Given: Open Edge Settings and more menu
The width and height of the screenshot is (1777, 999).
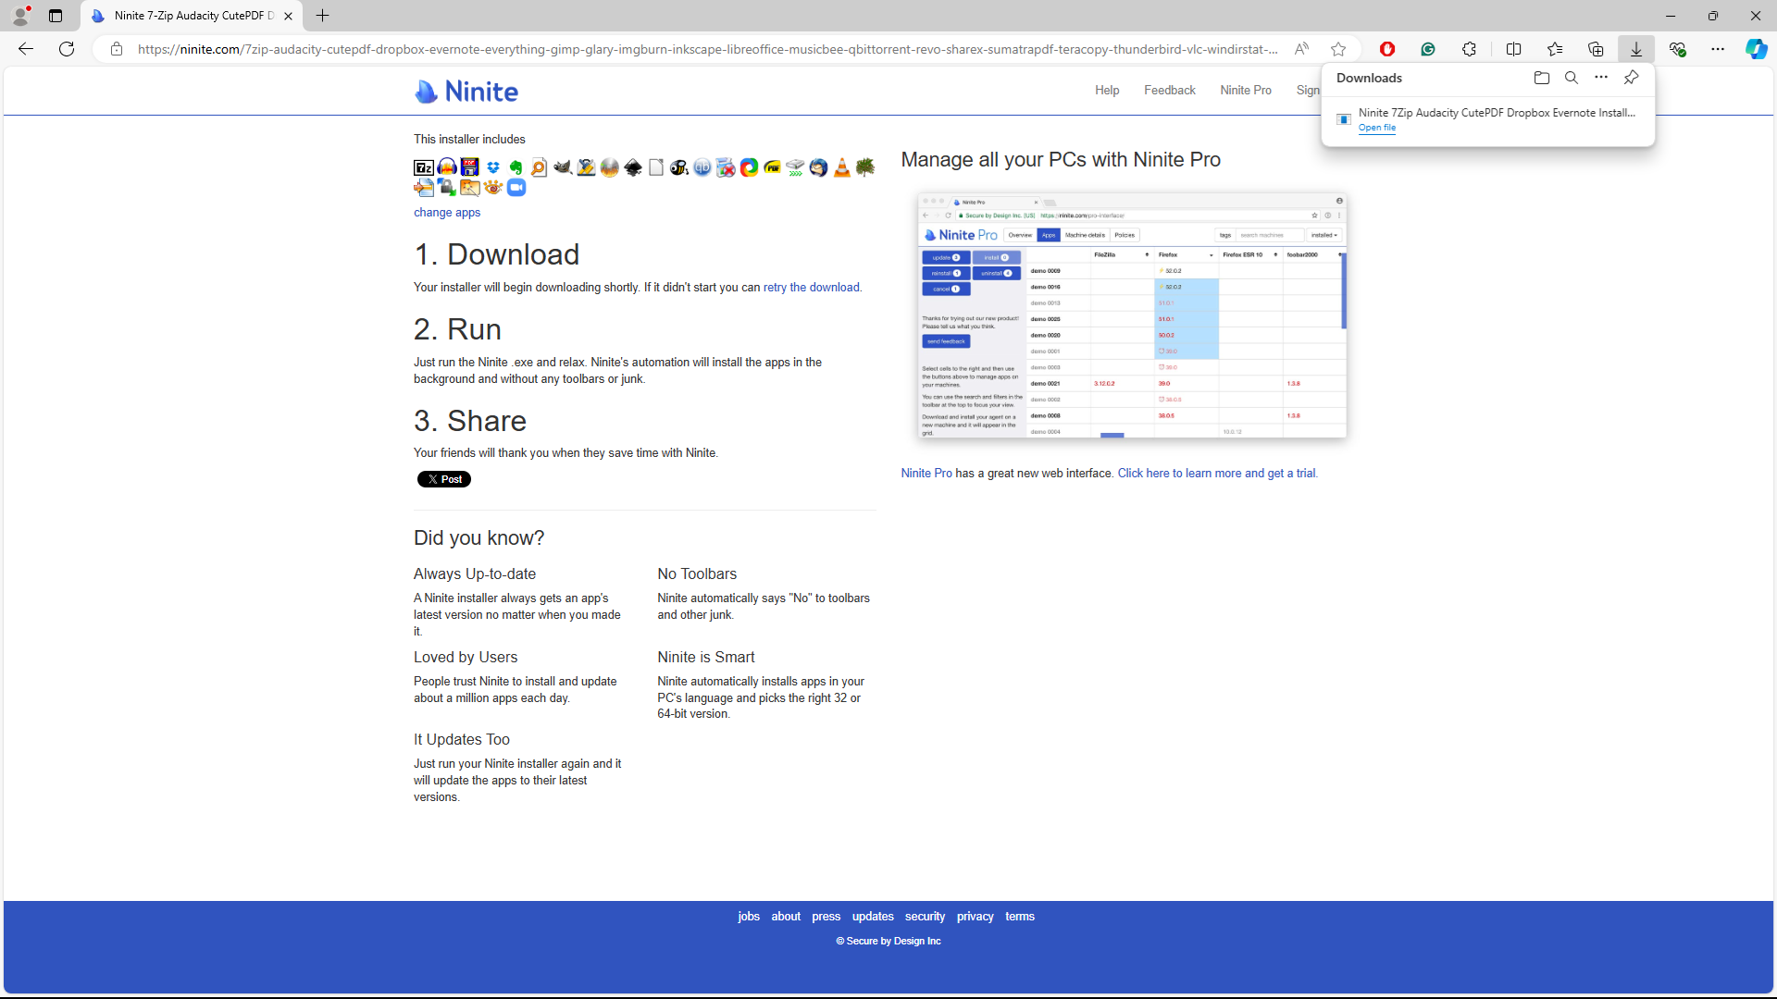Looking at the screenshot, I should [x=1718, y=49].
